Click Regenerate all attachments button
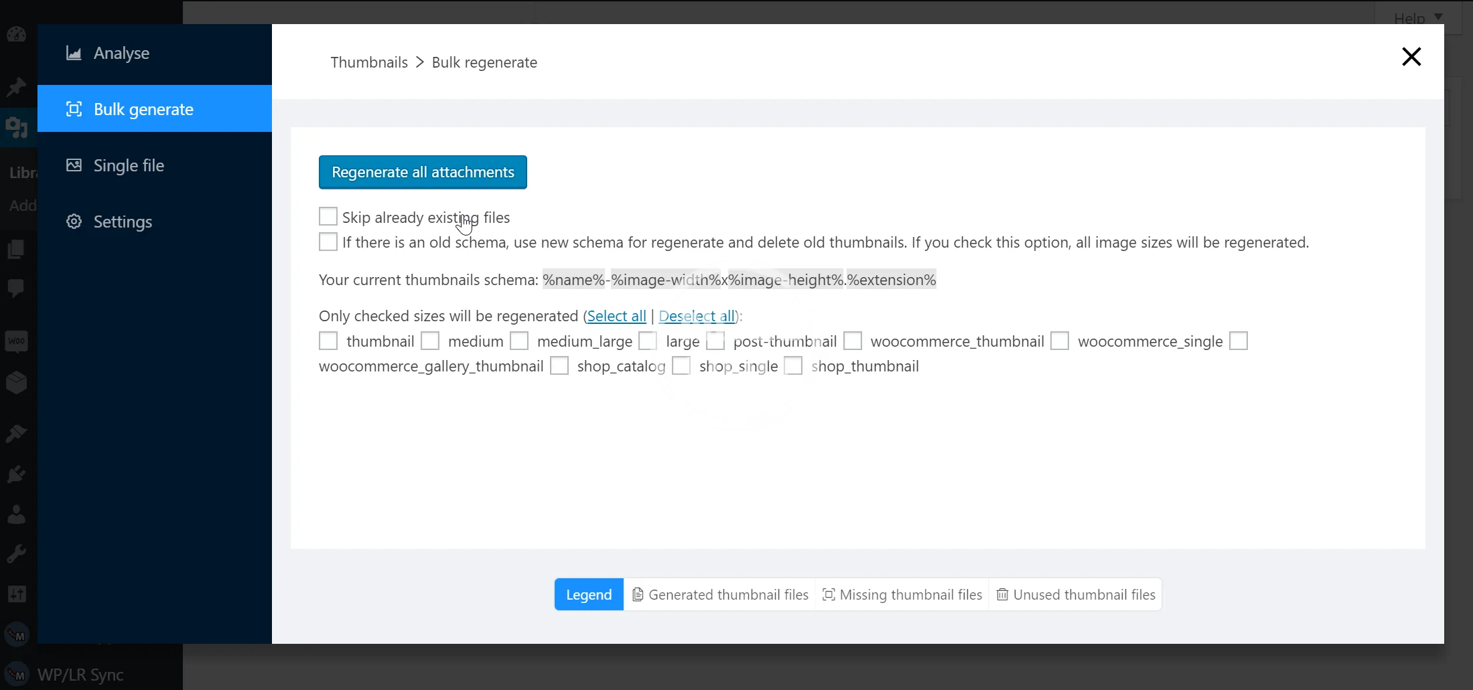This screenshot has height=690, width=1473. 423,172
